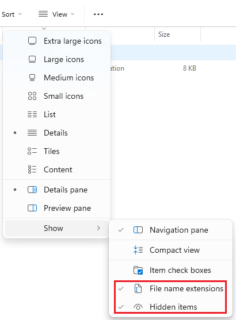Click the List view lines icon
The width and height of the screenshot is (236, 320).
click(x=32, y=114)
